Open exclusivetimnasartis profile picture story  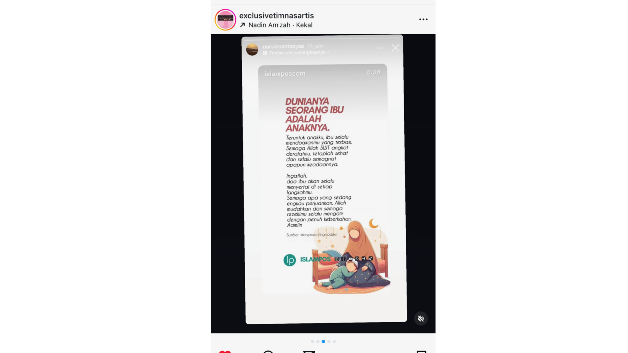[x=225, y=20]
